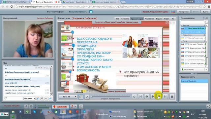Viewport: 211px width, 119px height.
Task: Jump to first slide of presentation
Action: pyautogui.click(x=140, y=97)
